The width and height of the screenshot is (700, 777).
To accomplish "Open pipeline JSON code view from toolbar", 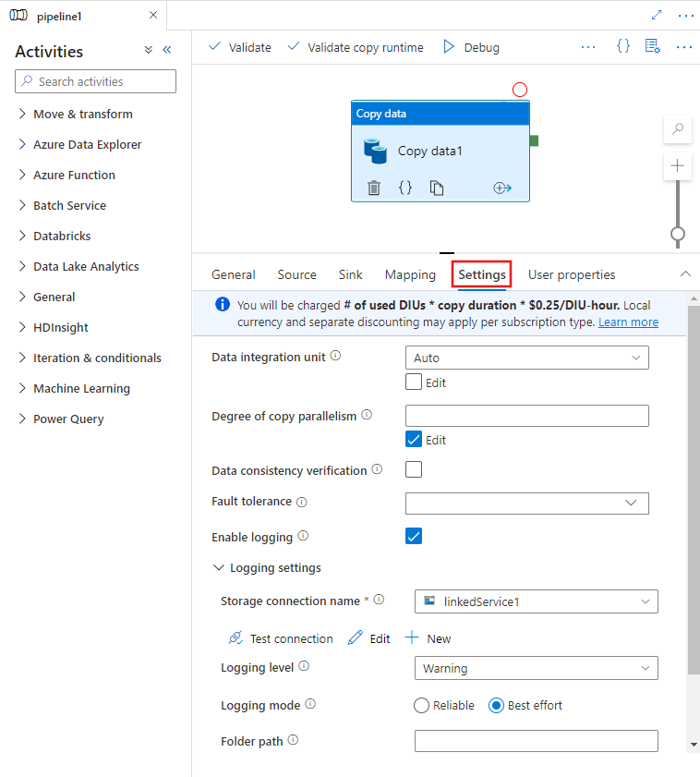I will [622, 46].
